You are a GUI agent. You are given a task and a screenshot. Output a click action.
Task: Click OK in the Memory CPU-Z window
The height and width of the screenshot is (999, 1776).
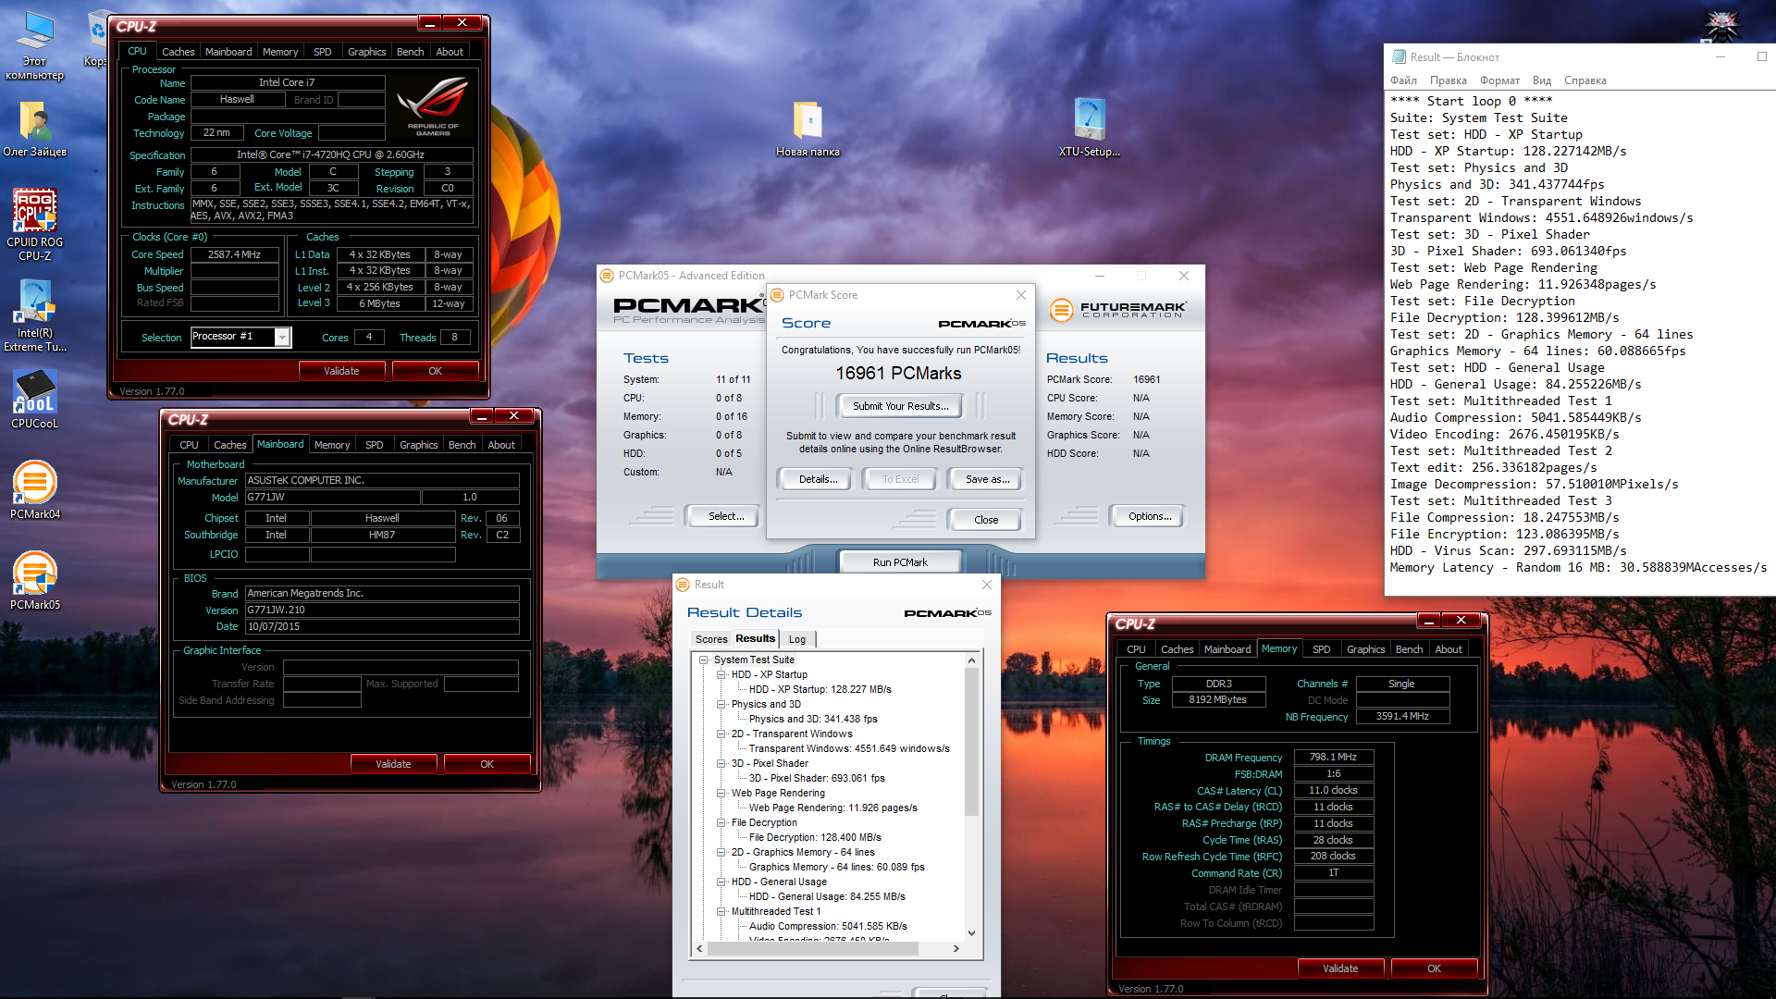1434,968
